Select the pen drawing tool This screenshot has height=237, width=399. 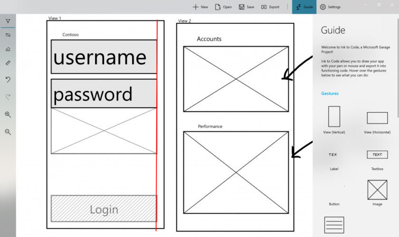pos(8,21)
